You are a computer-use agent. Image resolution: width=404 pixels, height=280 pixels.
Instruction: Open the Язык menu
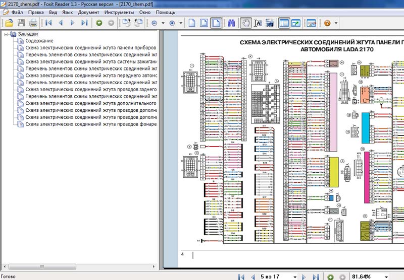67,12
